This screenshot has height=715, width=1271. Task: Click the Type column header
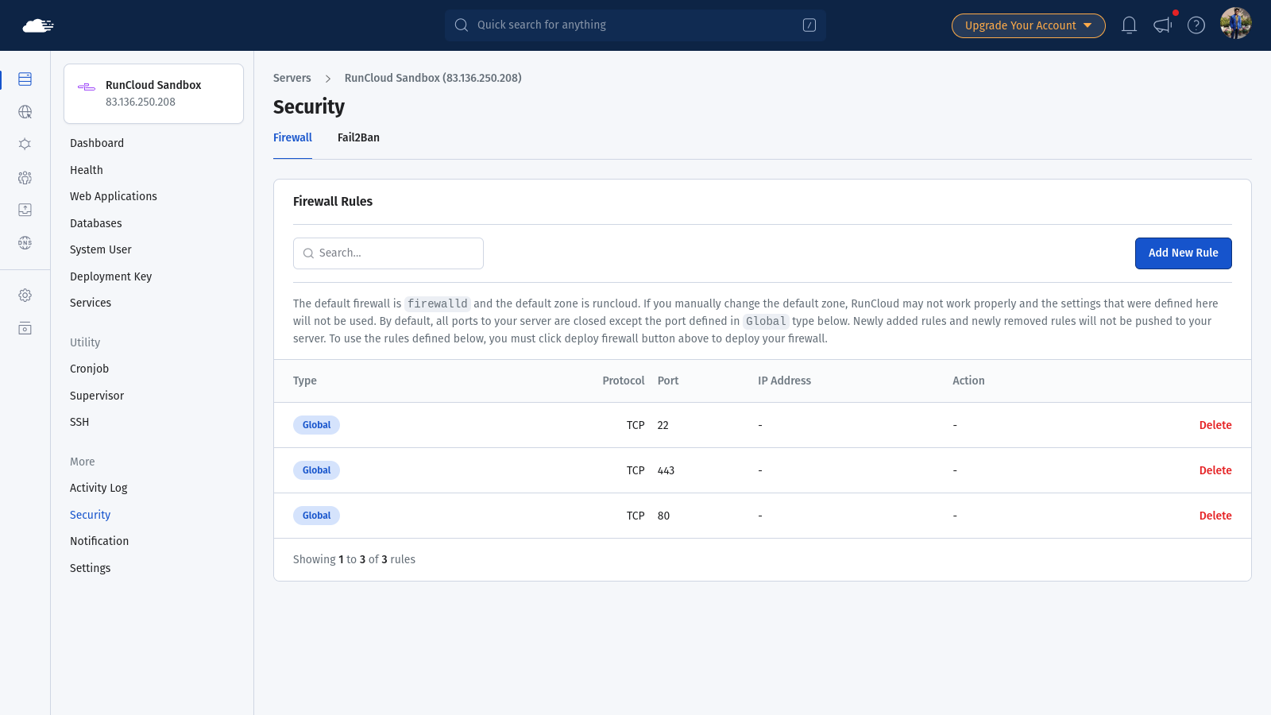pyautogui.click(x=305, y=381)
